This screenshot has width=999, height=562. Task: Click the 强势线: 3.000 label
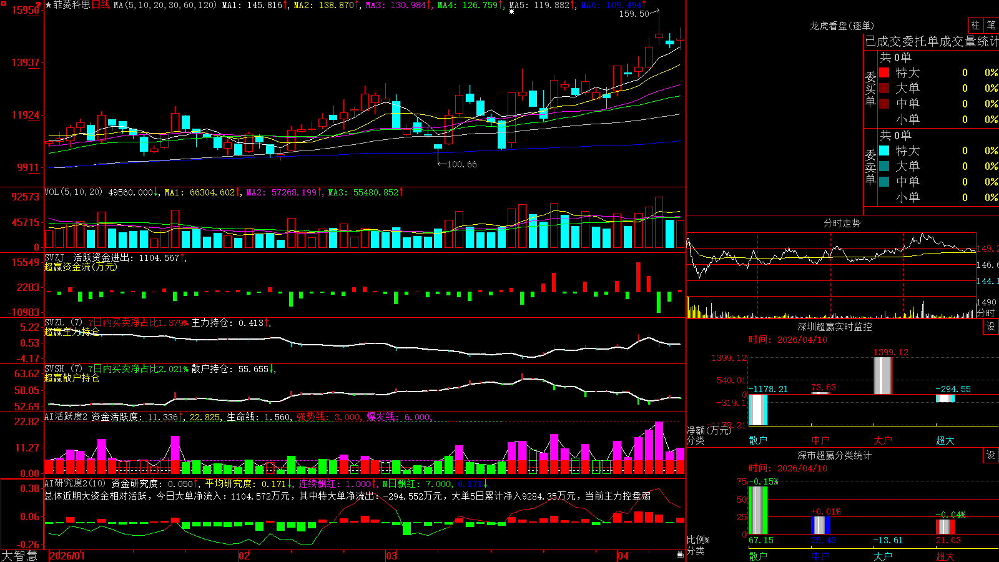coord(328,417)
